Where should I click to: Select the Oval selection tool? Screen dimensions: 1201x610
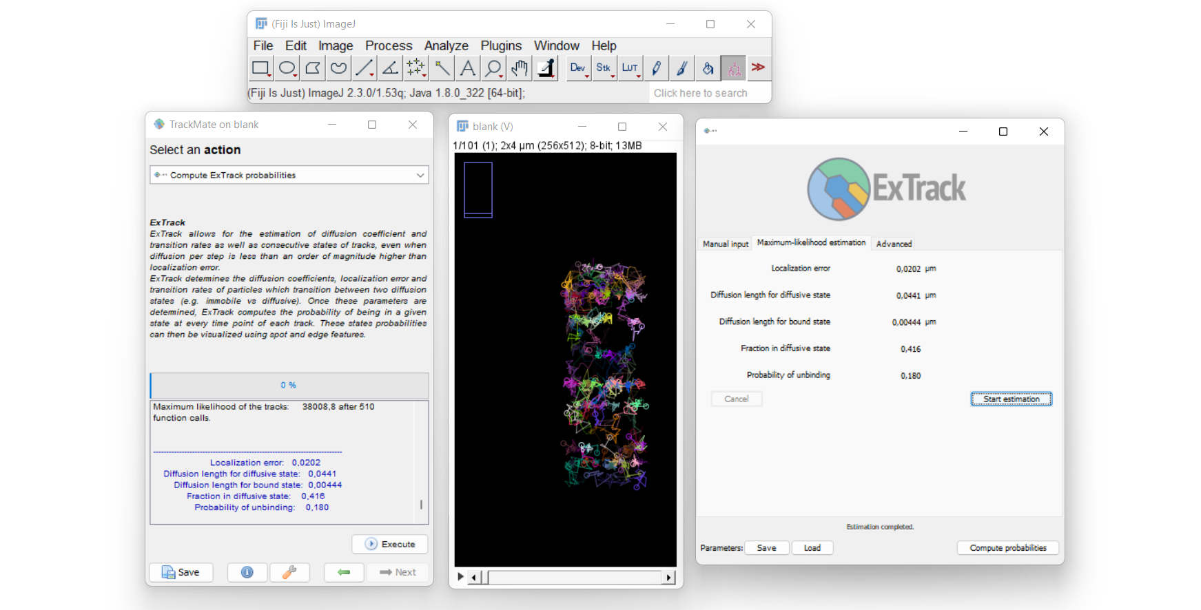pos(287,68)
